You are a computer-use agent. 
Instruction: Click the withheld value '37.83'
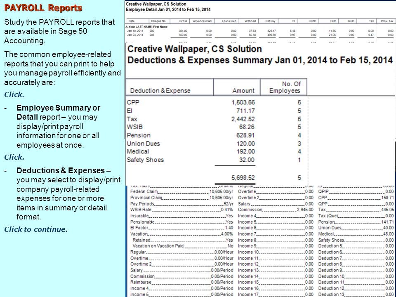point(252,31)
